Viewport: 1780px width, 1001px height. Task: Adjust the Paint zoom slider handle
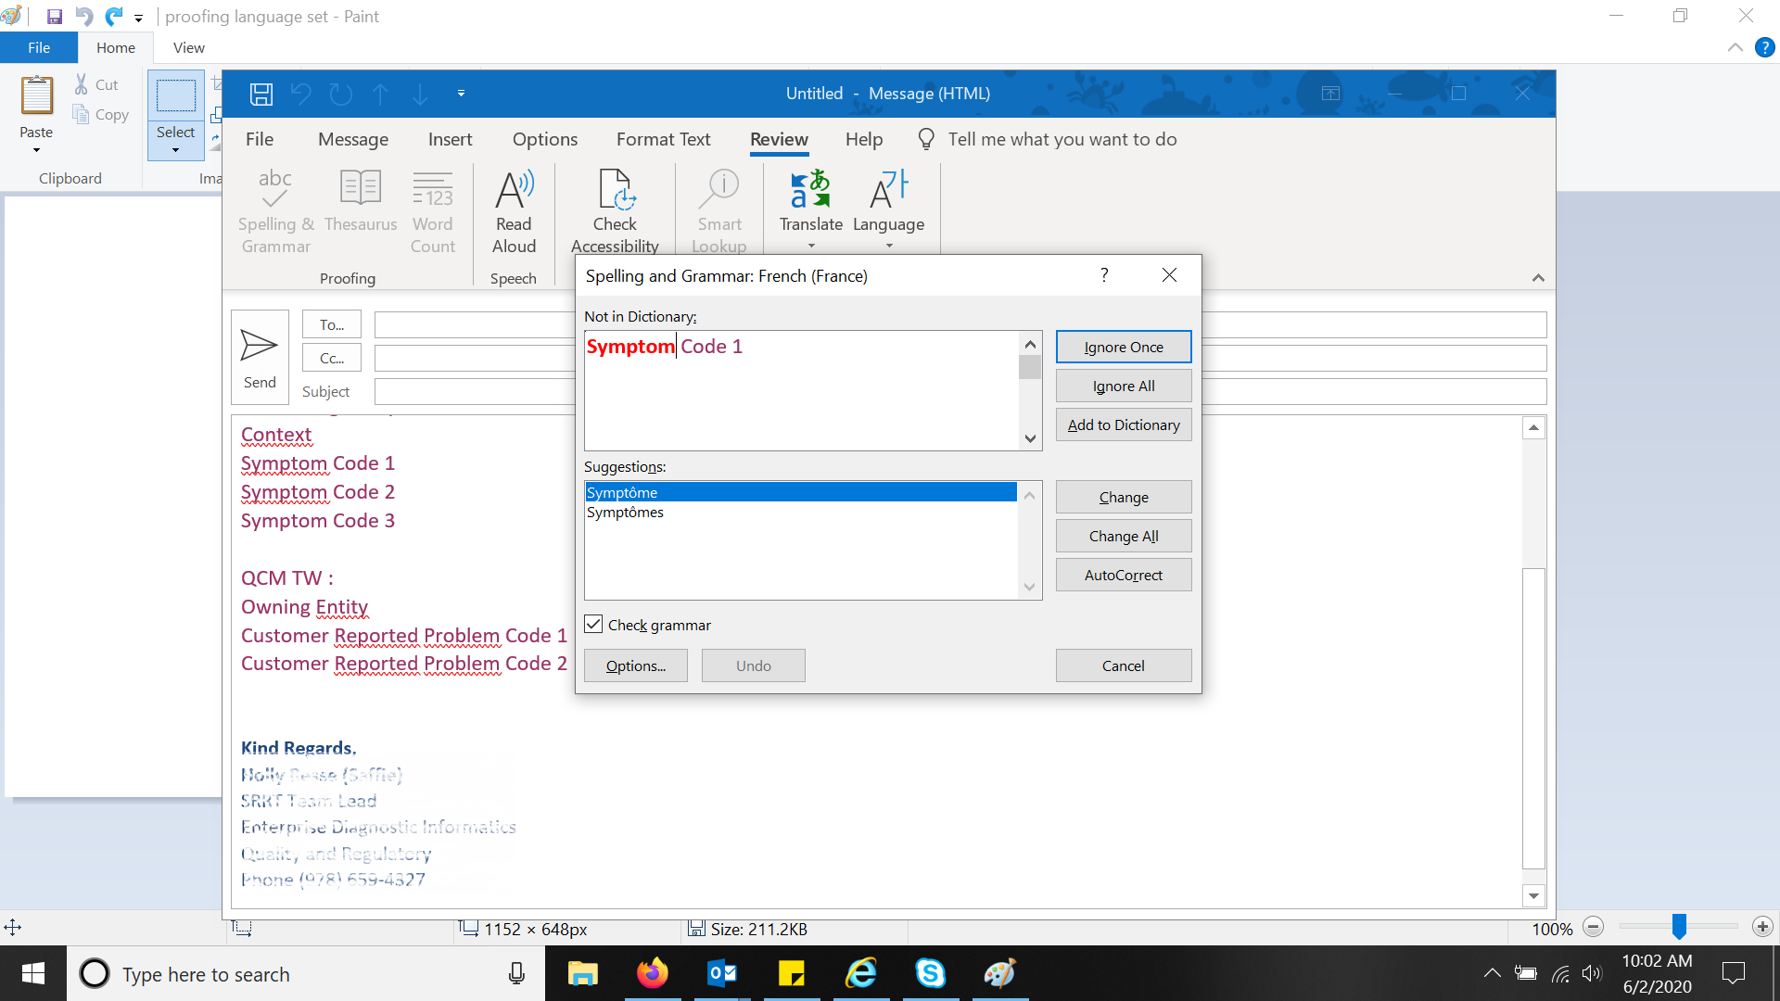1679,926
